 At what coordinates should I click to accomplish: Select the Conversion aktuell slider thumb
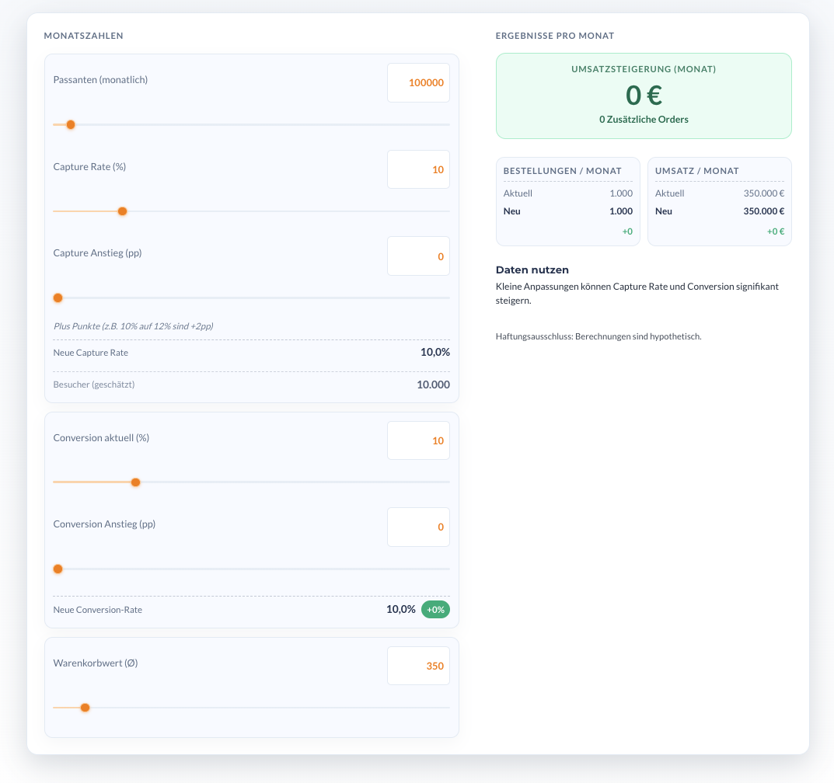tap(135, 482)
